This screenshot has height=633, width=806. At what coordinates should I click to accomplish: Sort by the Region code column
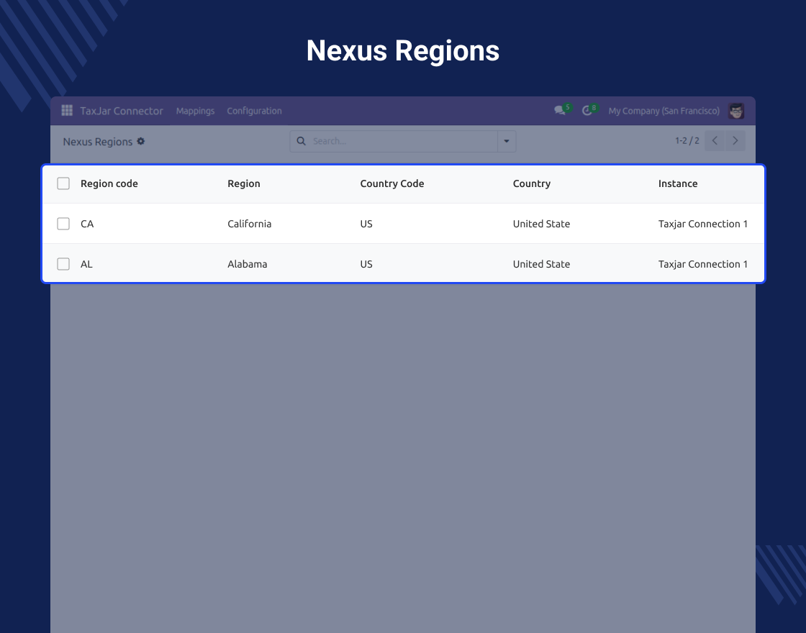pos(109,183)
